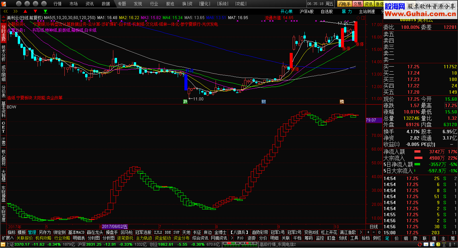Open the 核心题材 sidebar tab

pos(3,158)
